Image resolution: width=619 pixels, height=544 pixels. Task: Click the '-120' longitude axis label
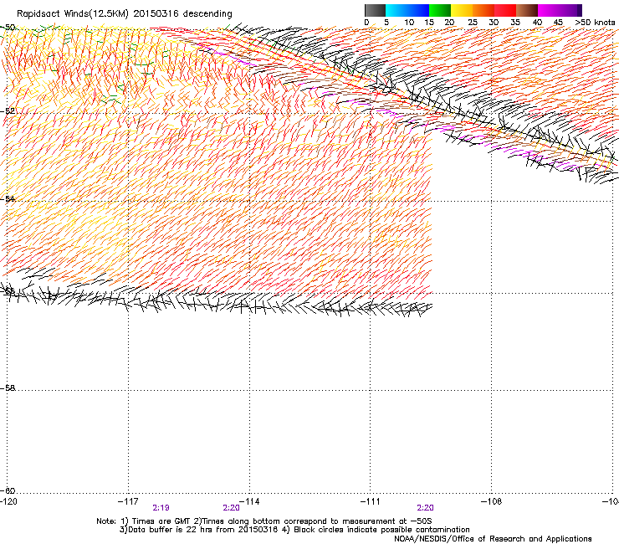point(8,501)
